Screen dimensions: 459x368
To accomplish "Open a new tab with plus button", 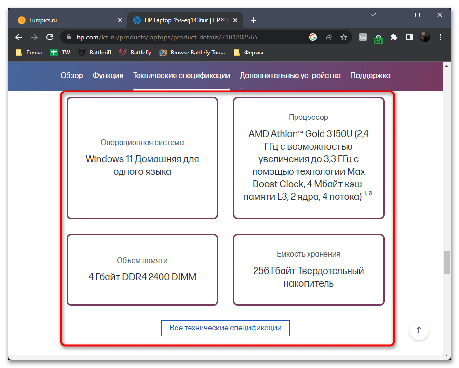I will 254,20.
